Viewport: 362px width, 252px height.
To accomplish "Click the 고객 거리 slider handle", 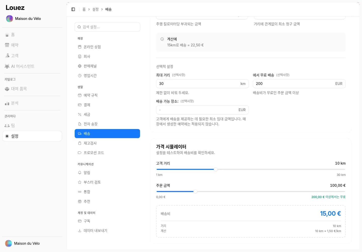I will (216, 169).
